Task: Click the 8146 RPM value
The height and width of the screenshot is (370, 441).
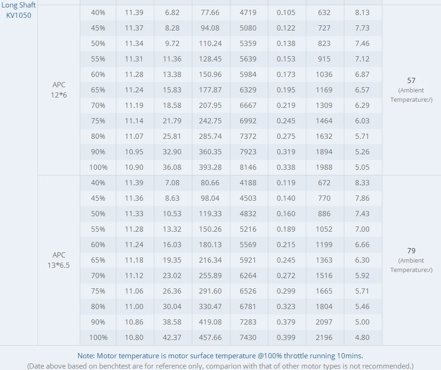Action: pyautogui.click(x=248, y=167)
